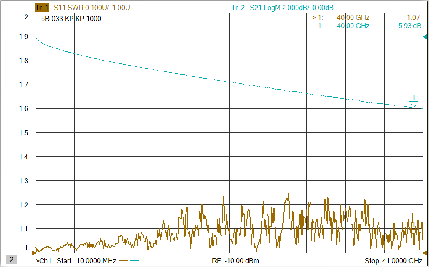The image size is (429, 267).
Task: Select the marker readout showing -5.93 dB
Action: point(409,26)
